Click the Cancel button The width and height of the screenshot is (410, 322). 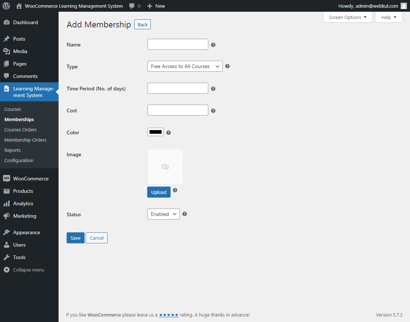pos(97,238)
